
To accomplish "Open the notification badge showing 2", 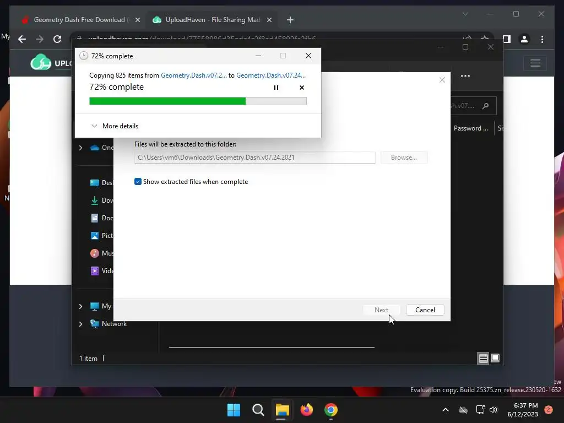I will pos(549,409).
